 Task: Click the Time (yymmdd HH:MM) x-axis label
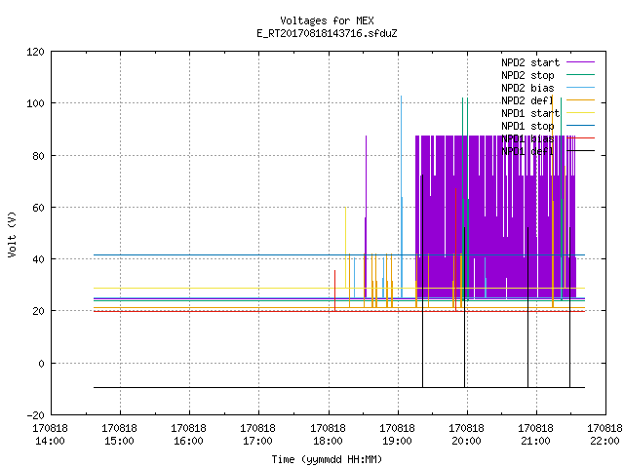327,459
